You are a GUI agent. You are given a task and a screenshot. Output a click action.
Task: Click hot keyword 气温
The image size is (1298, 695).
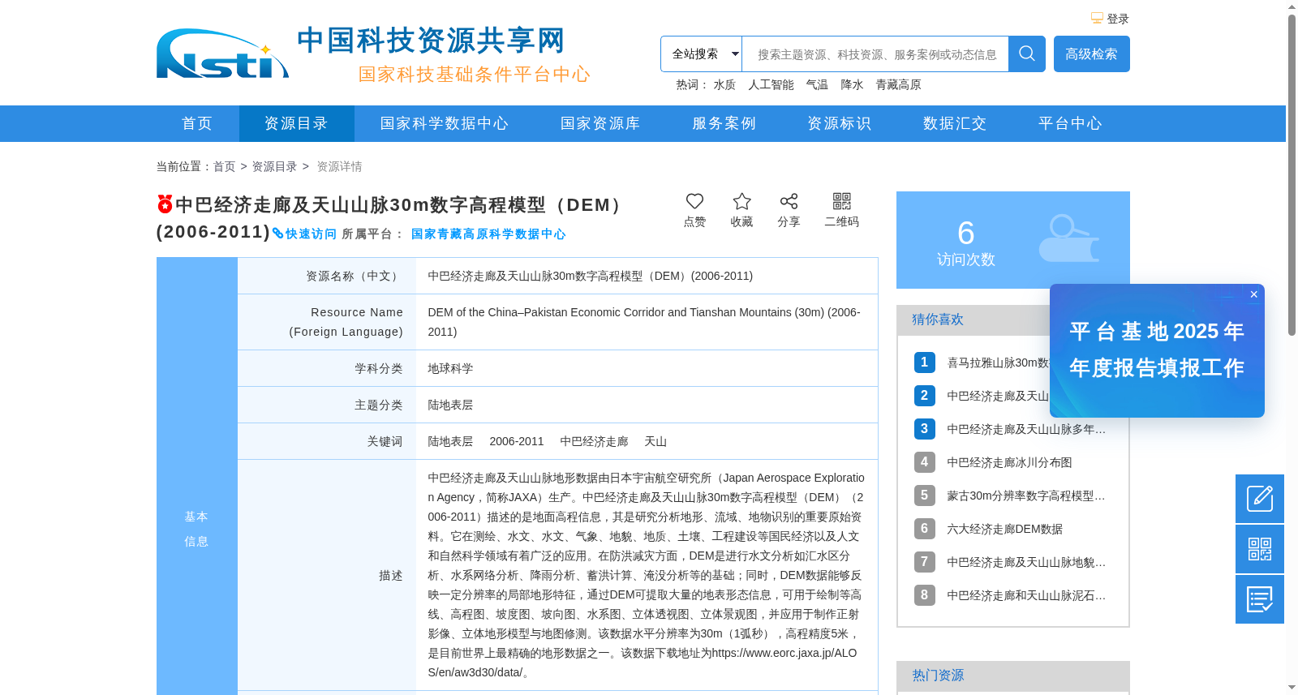tap(817, 84)
